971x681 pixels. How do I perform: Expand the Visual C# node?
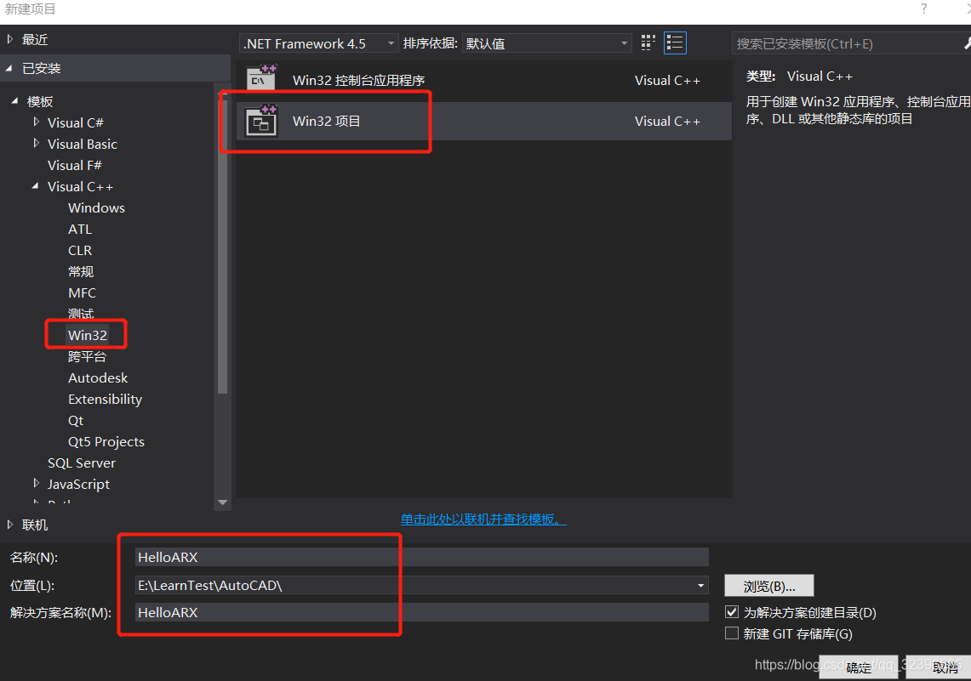36,122
